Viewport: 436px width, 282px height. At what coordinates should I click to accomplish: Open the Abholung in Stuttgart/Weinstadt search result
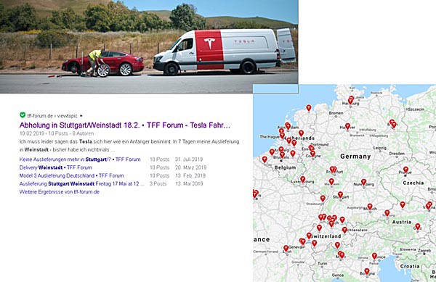point(125,125)
